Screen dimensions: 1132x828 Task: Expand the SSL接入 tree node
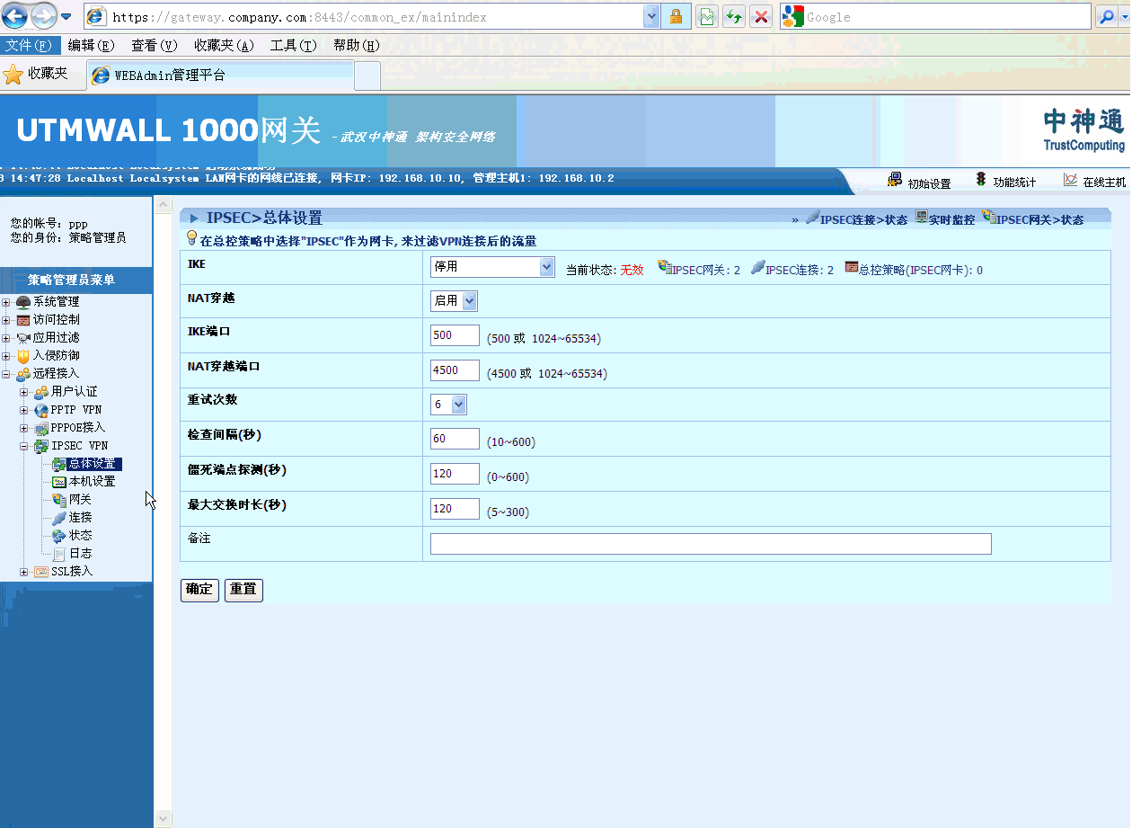point(24,572)
